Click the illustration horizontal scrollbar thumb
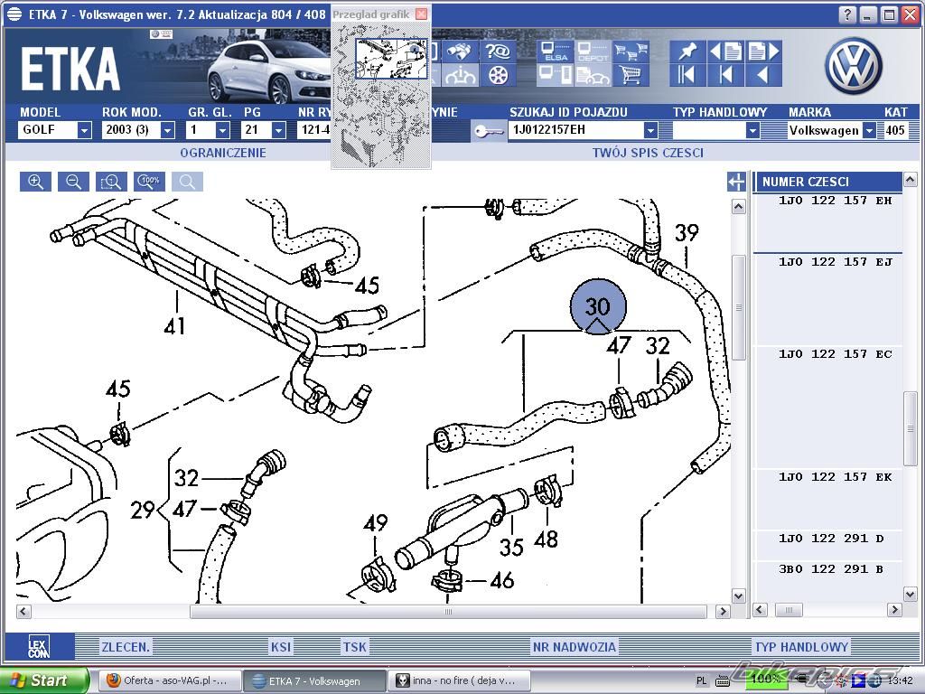The width and height of the screenshot is (925, 694). point(448,612)
